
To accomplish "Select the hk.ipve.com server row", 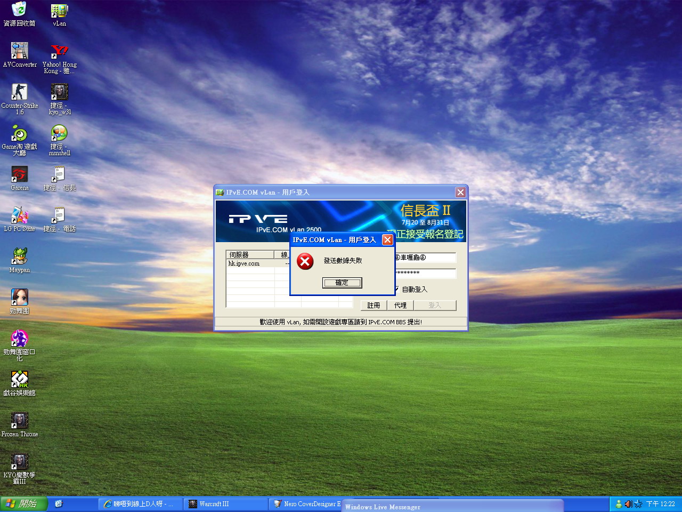I will [258, 263].
